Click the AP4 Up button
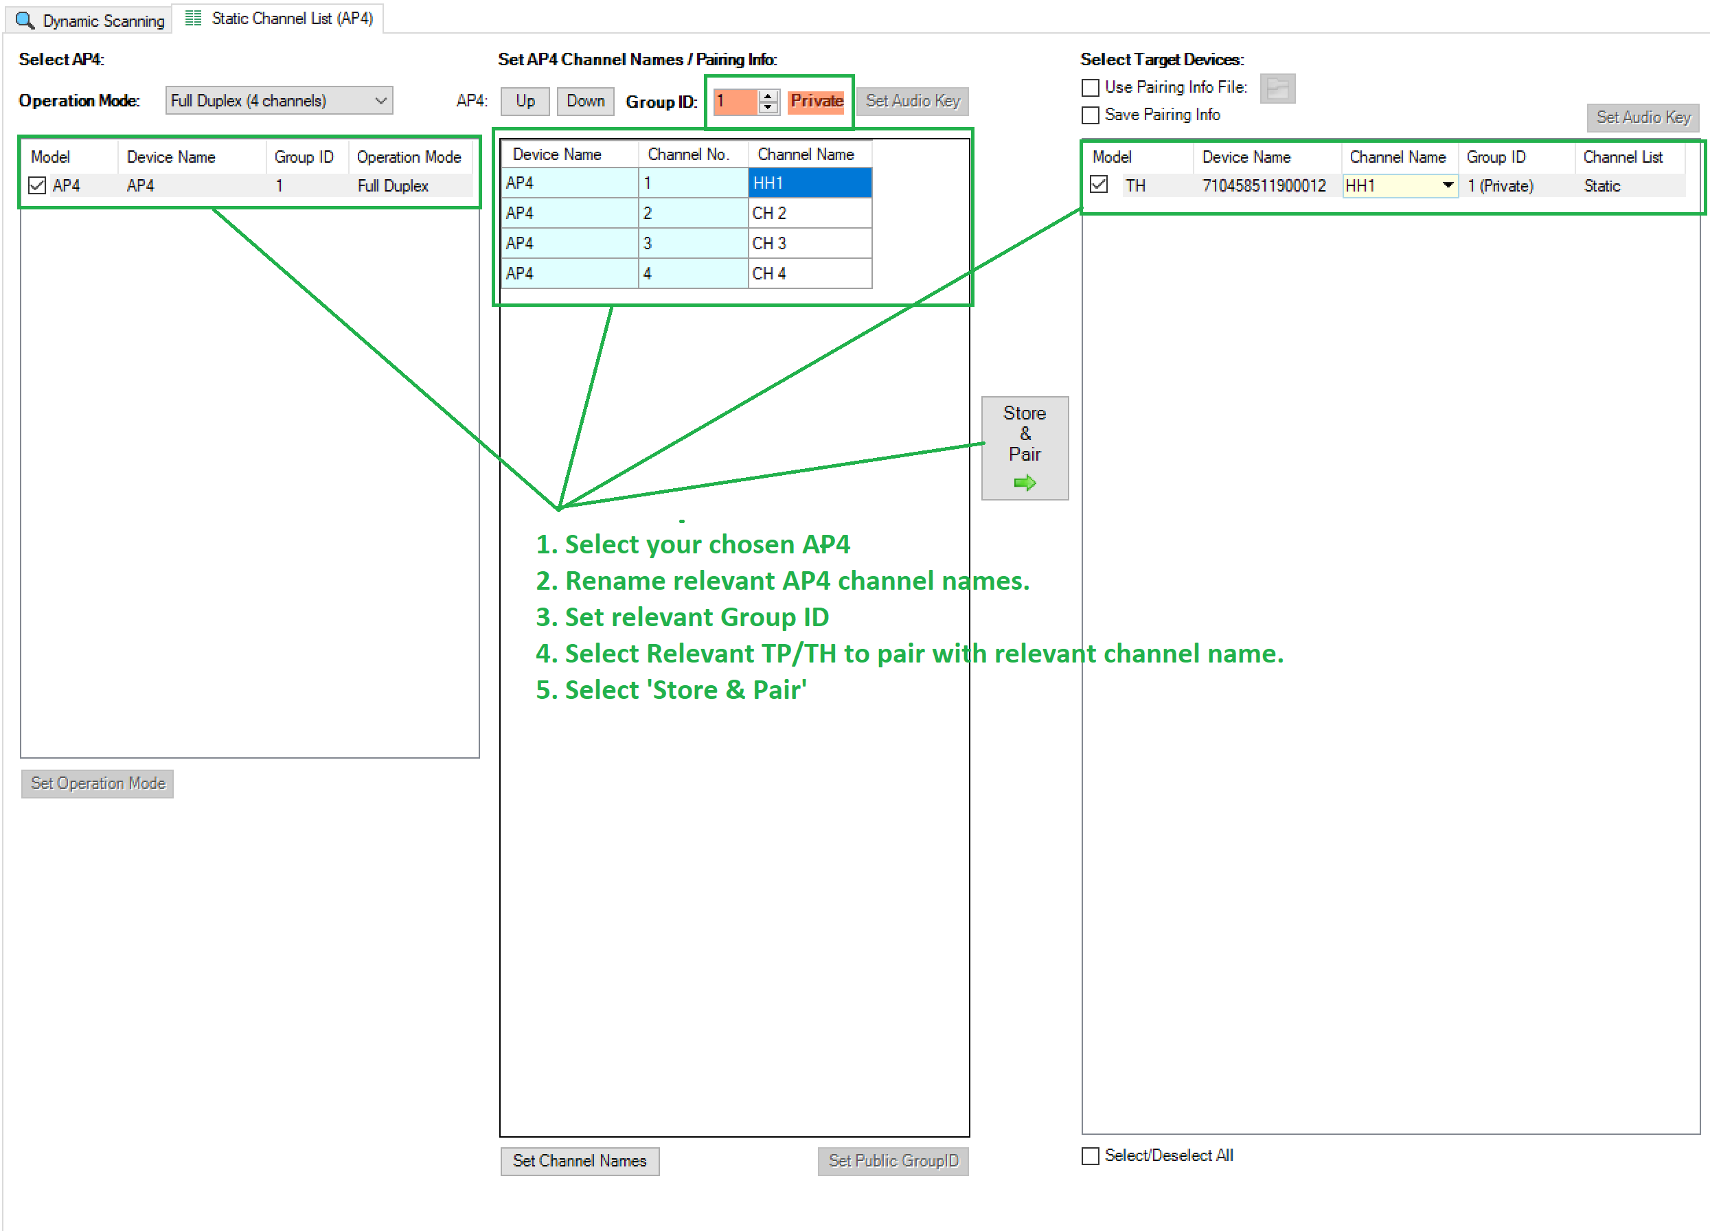The width and height of the screenshot is (1710, 1231). point(525,101)
